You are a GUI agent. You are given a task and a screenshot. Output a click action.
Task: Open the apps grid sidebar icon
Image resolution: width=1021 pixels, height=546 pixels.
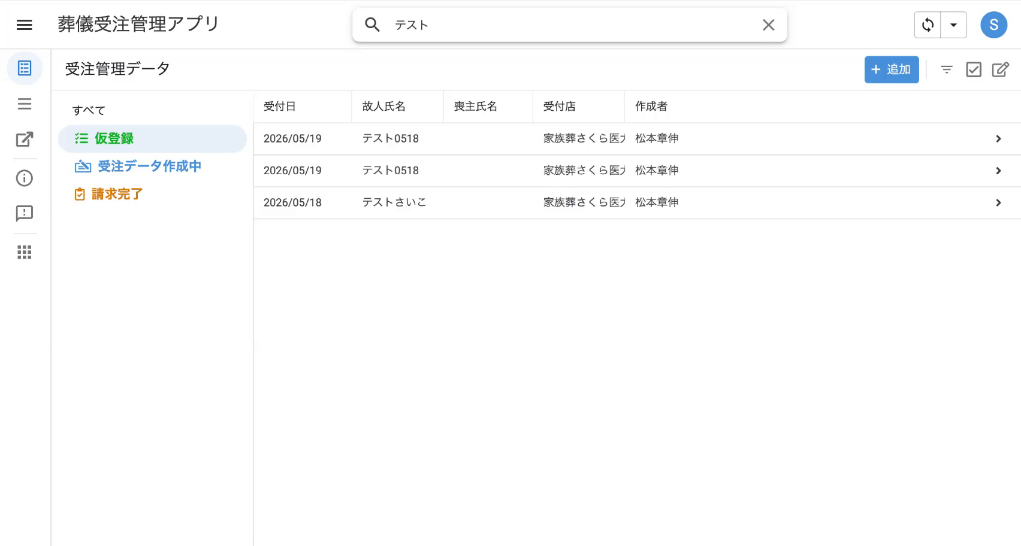pyautogui.click(x=25, y=252)
